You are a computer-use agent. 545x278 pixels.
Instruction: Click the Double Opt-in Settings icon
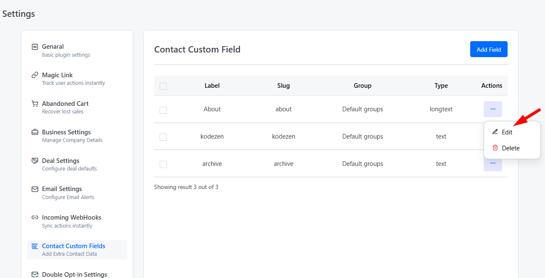pos(35,275)
